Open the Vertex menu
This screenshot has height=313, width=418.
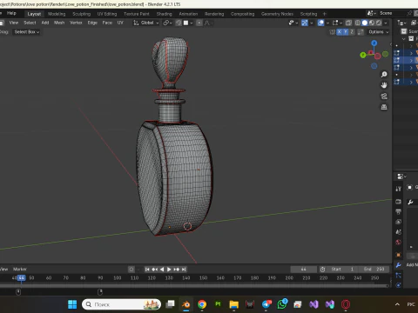click(x=76, y=23)
